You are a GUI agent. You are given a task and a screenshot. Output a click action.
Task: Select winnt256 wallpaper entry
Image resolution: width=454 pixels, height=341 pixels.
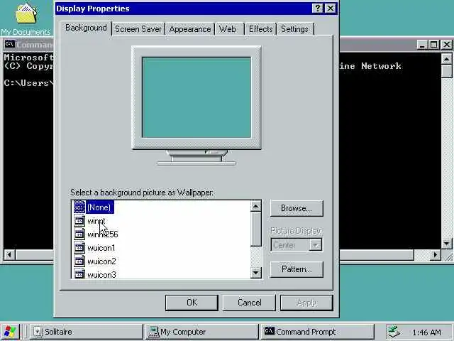[x=102, y=234]
